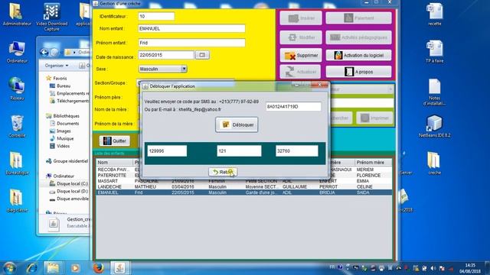Click the field containing 121
490x275 pixels.
(x=239, y=151)
